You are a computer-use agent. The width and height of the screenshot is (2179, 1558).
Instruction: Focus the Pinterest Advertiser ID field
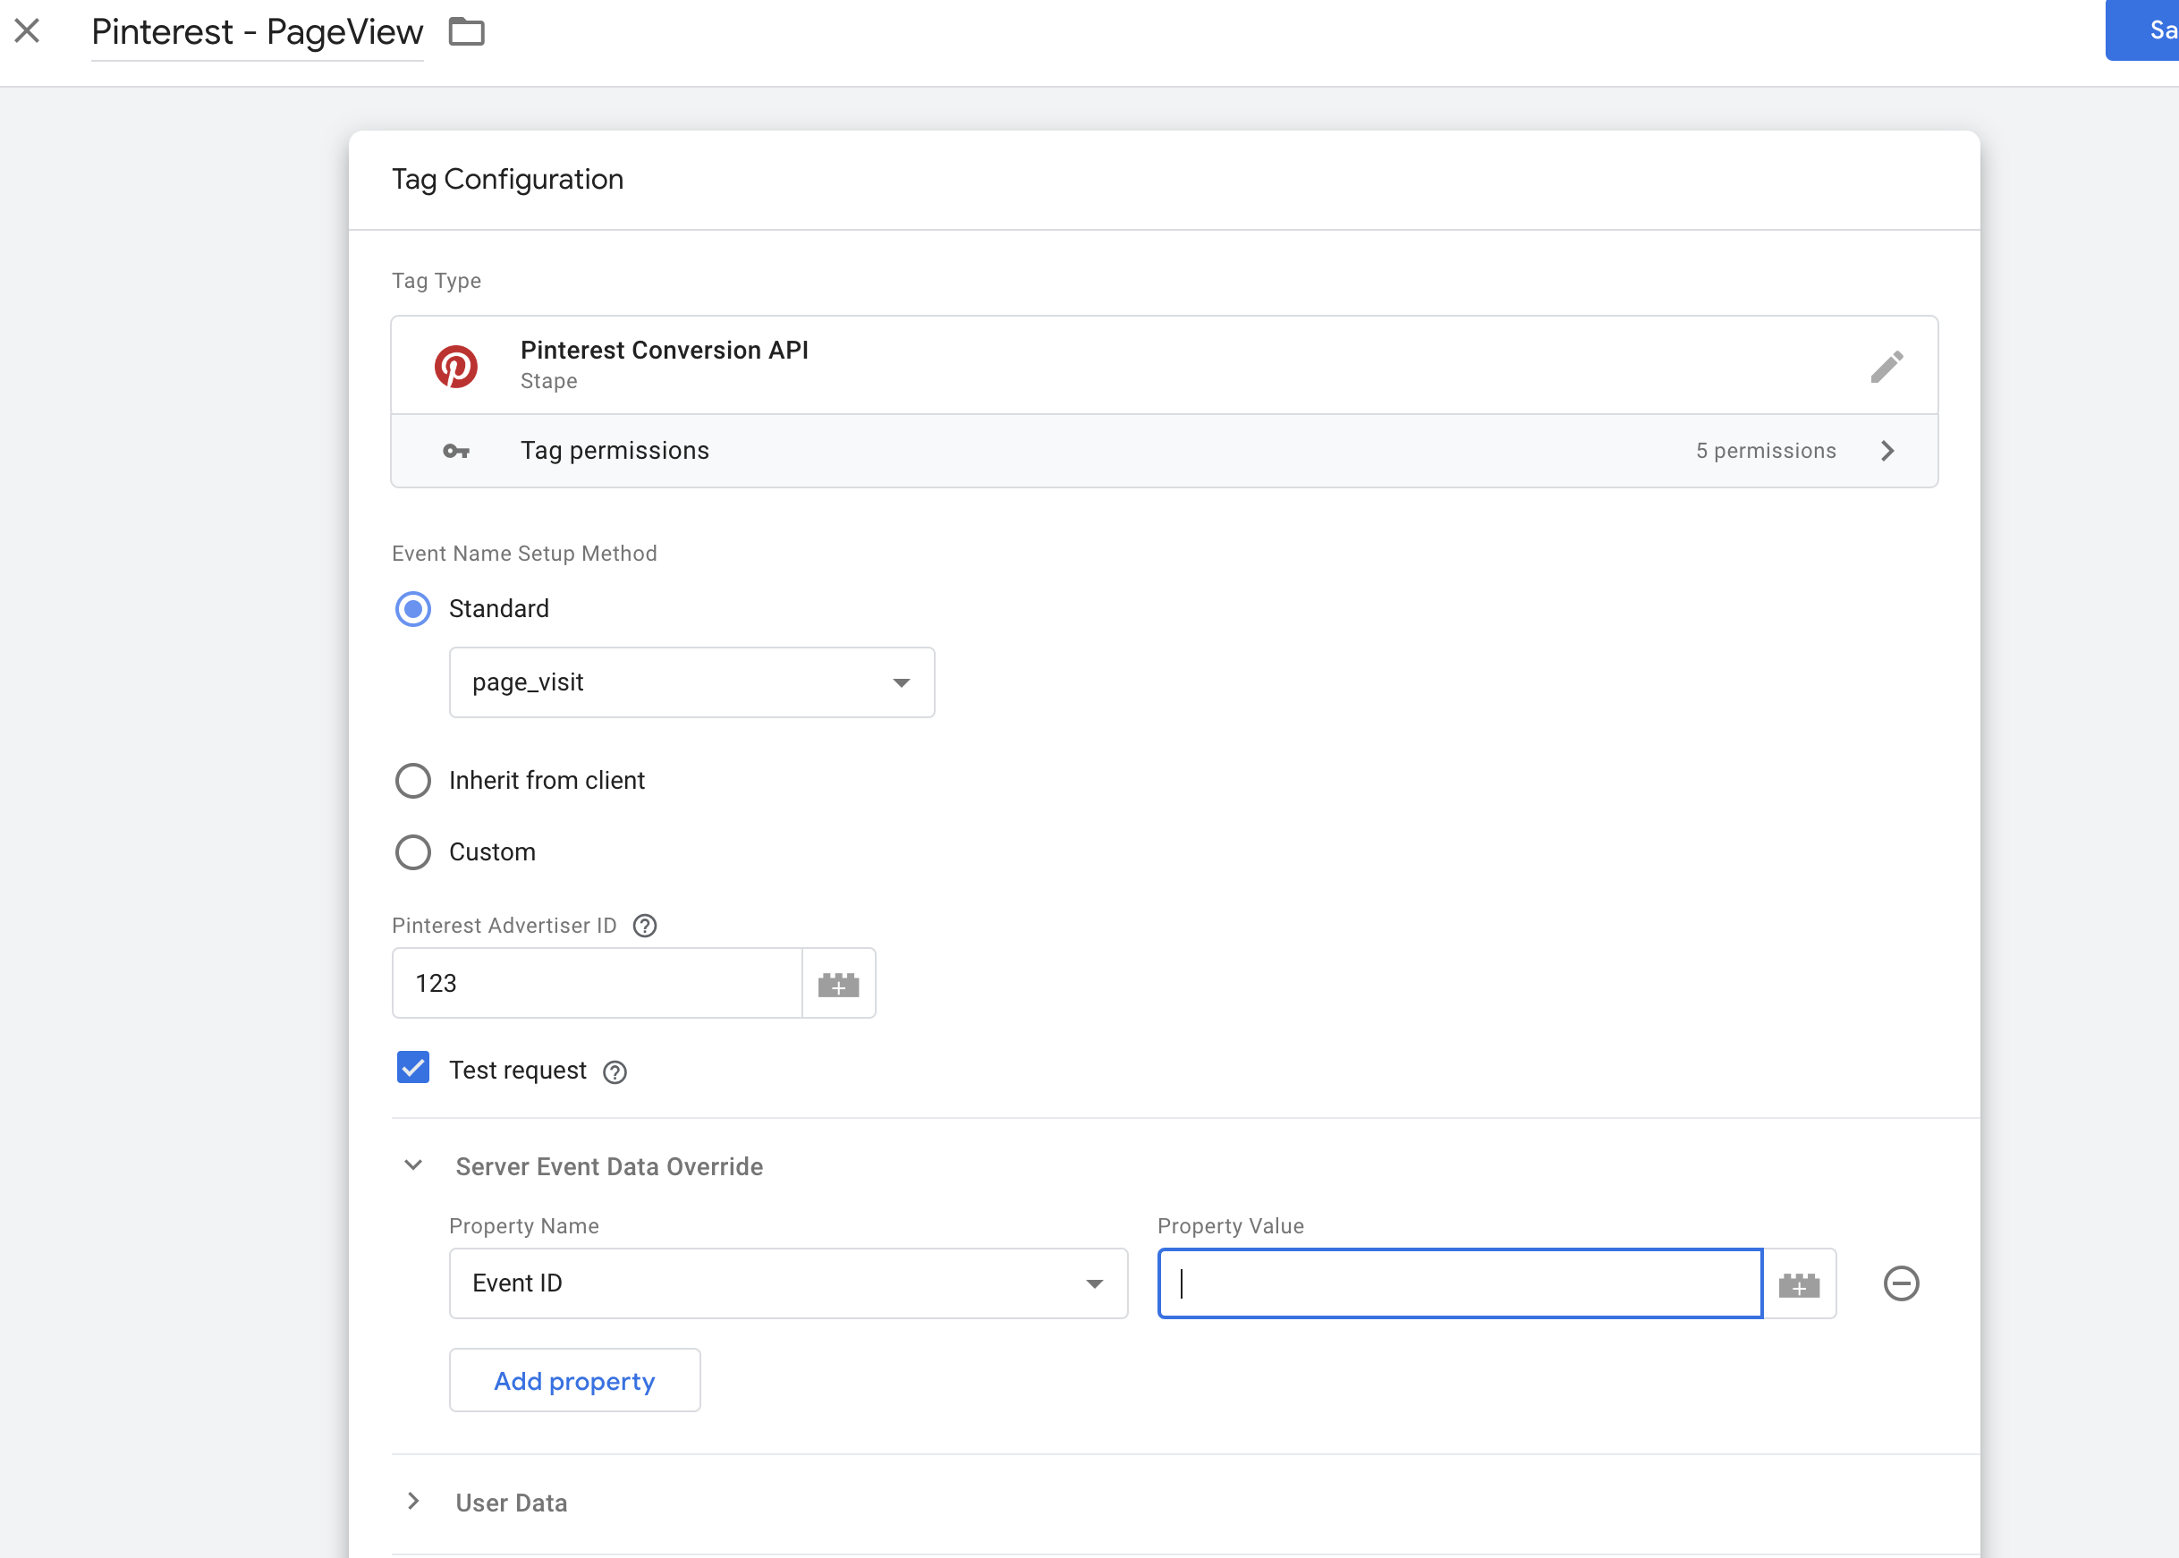(597, 982)
